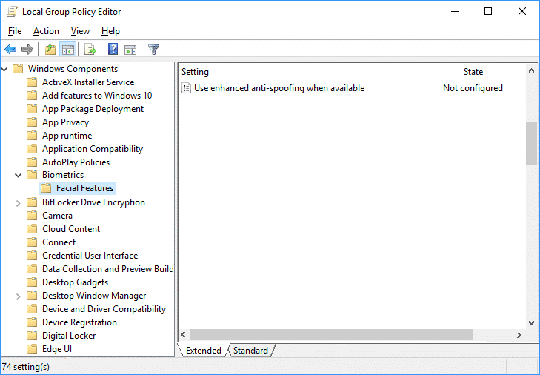Select Data Collection and Preview Build folder
Image resolution: width=540 pixels, height=375 pixels.
[108, 268]
